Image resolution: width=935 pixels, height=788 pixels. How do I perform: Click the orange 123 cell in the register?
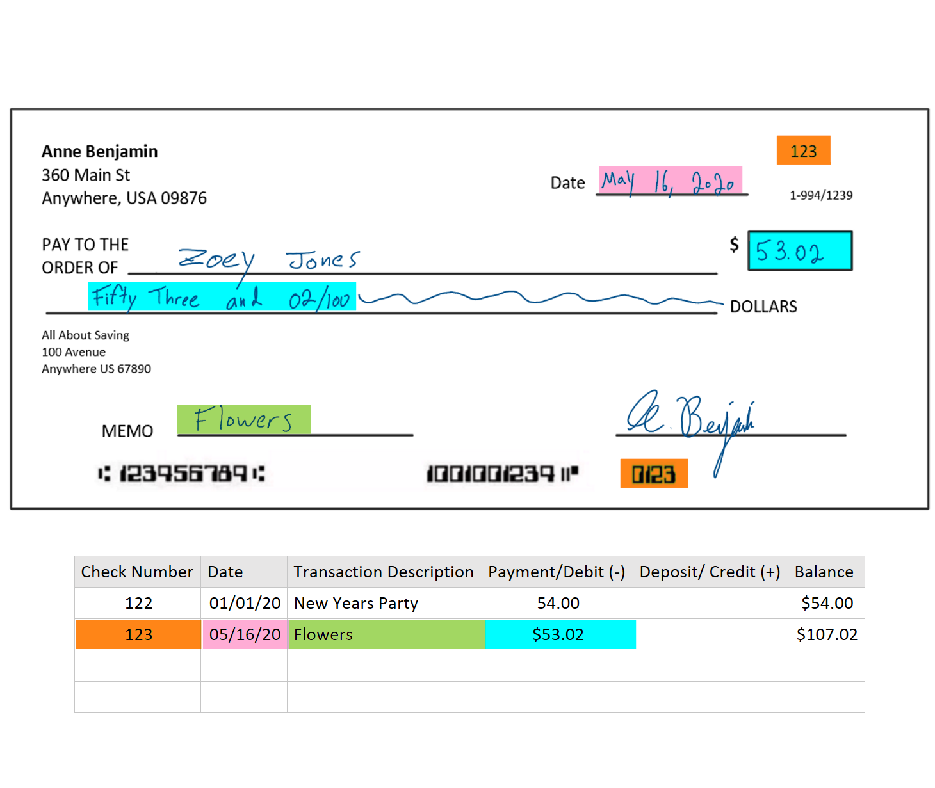tap(138, 634)
